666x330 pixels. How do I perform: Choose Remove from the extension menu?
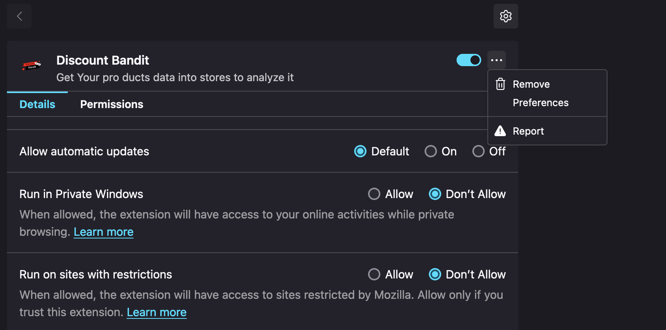547,84
